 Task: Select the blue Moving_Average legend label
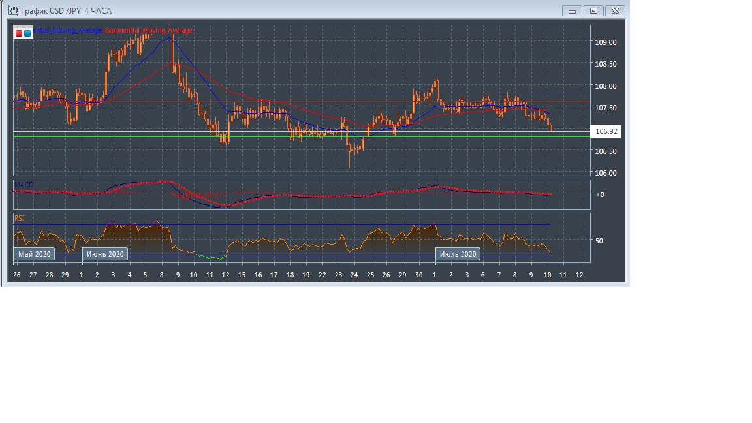point(67,30)
